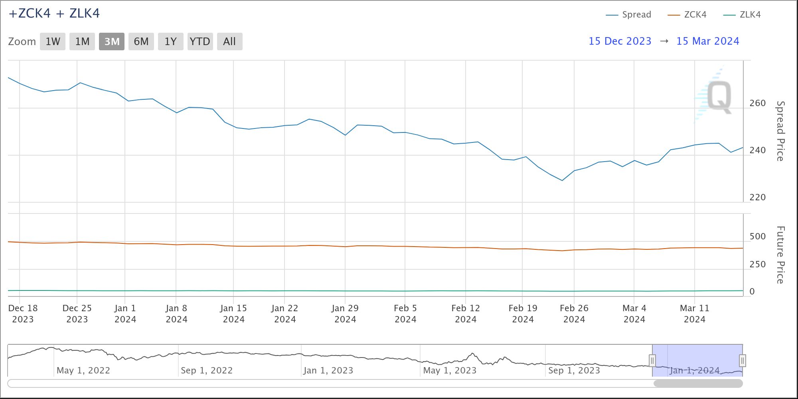Viewport: 798px width, 399px height.
Task: Click the end date 15 Mar 2024
Action: [x=707, y=41]
